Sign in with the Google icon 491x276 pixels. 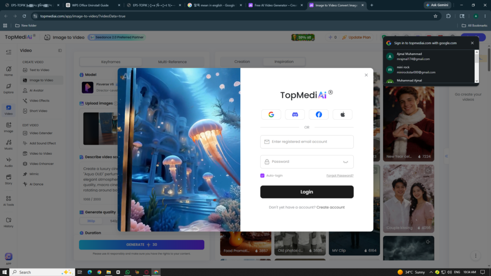271,115
